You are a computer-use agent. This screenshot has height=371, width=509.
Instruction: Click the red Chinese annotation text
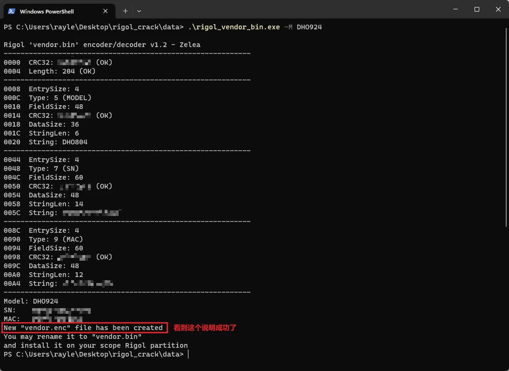tap(205, 328)
